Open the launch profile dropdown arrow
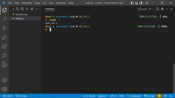The image size is (175, 98). (x=153, y=9)
